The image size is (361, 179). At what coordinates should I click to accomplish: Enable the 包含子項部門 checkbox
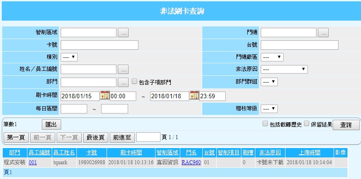tap(134, 81)
